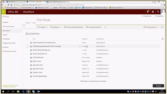Open the Office 365 app launcher grid
Image resolution: width=167 pixels, height=94 pixels.
tap(3, 12)
